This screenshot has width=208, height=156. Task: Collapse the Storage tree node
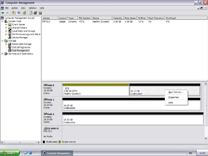(x=2, y=41)
